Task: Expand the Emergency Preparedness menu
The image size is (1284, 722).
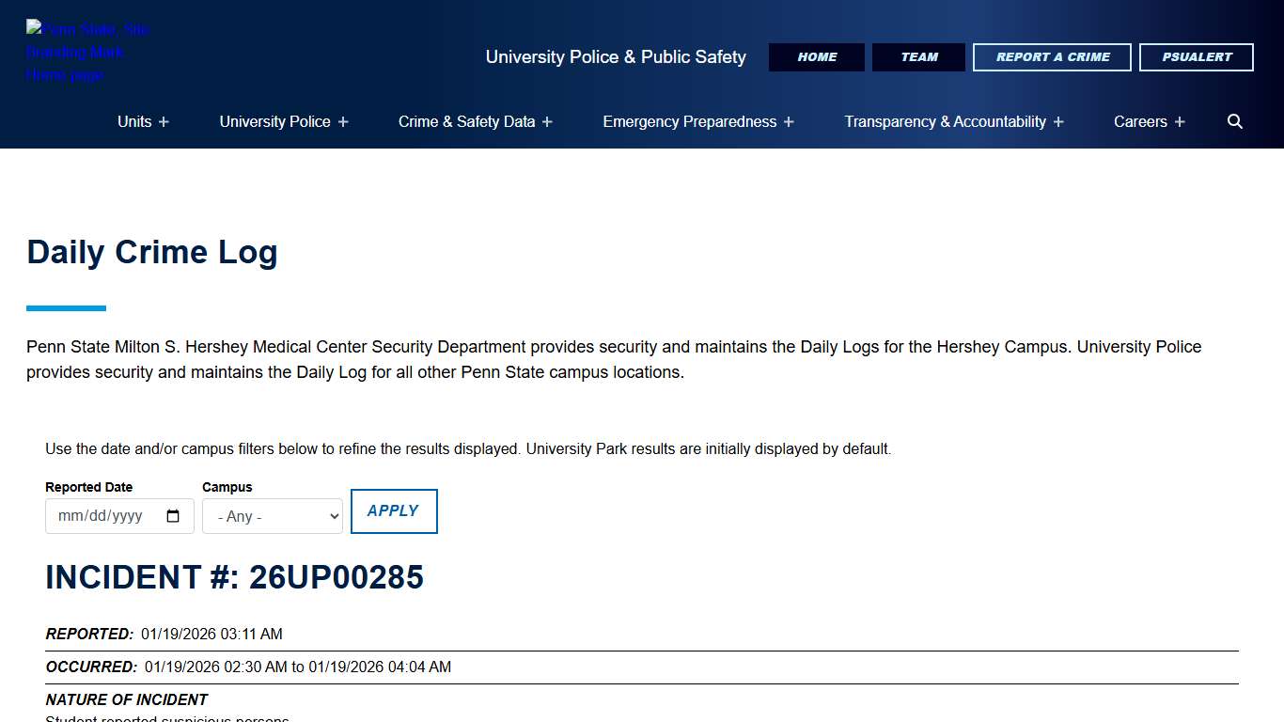Action: pos(697,121)
